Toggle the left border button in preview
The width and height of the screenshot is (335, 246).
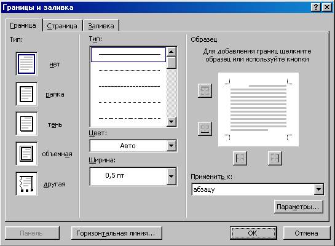point(240,158)
